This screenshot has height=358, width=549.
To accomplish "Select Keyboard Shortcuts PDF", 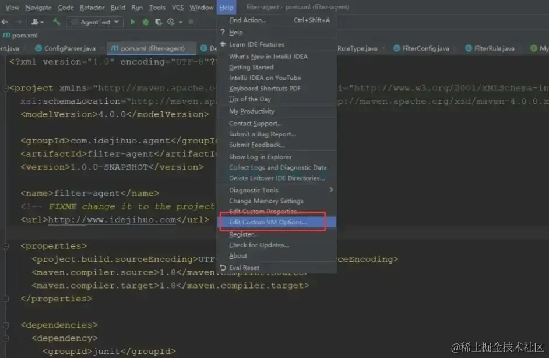I will tap(277, 89).
